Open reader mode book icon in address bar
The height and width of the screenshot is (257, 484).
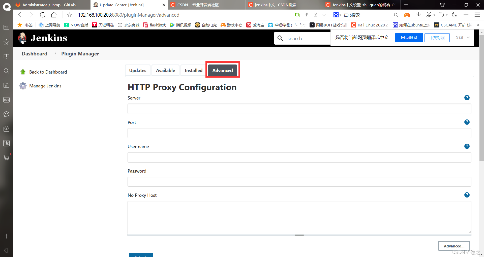point(297,15)
